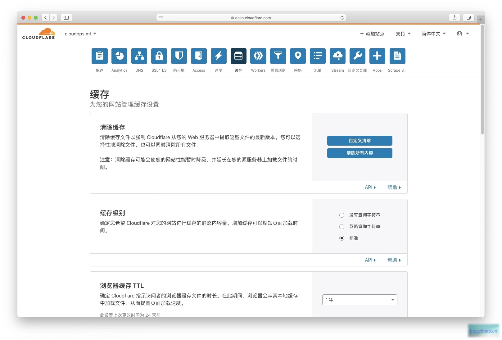Open the 支持 support dropdown
The image size is (502, 340).
(403, 34)
